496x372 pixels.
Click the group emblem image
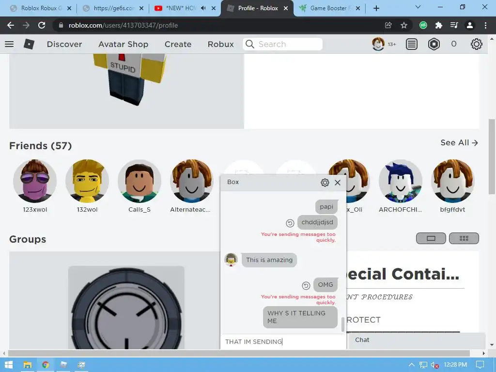click(x=126, y=308)
